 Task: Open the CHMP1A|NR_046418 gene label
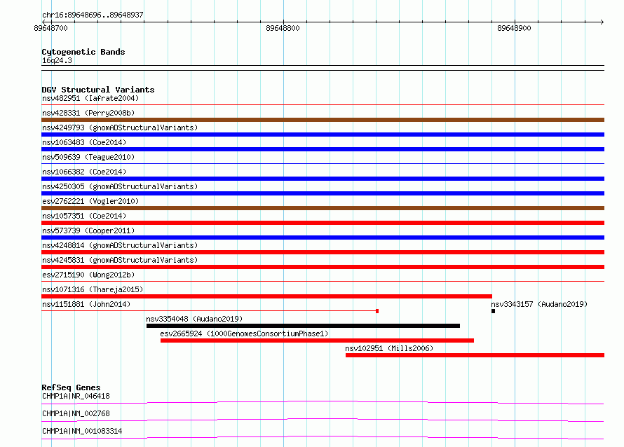(x=76, y=396)
